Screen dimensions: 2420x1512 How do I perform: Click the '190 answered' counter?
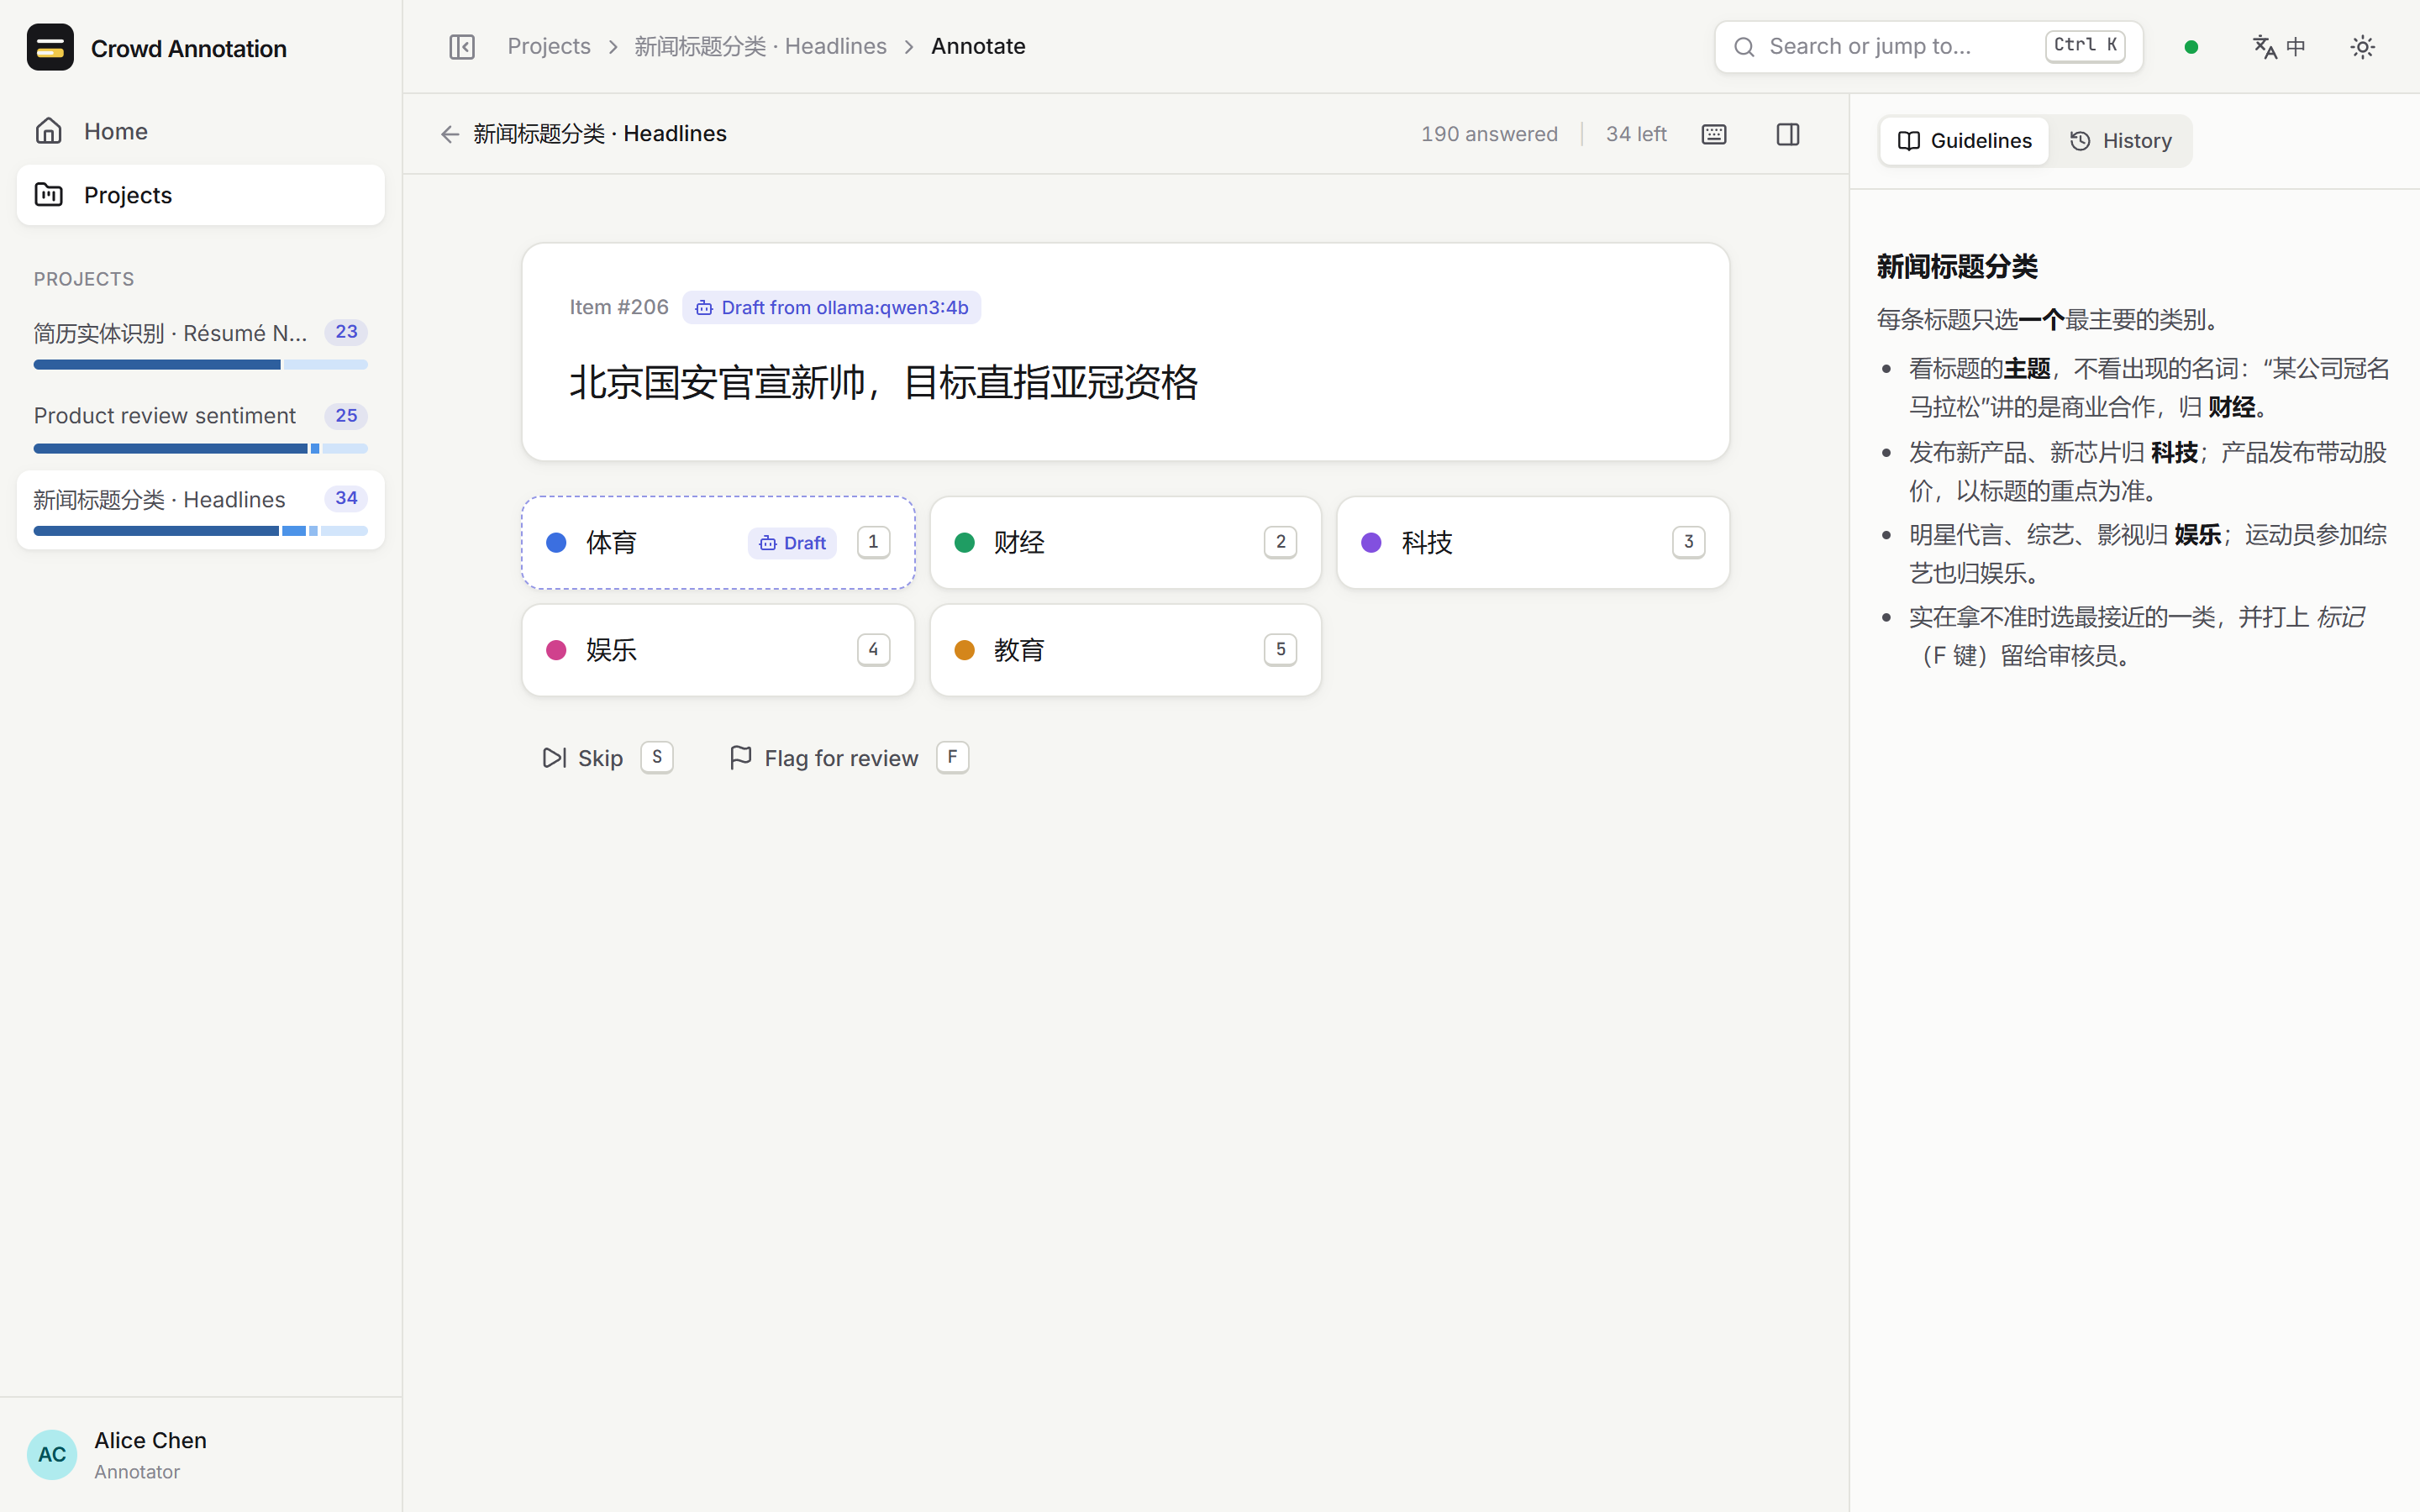pos(1489,134)
